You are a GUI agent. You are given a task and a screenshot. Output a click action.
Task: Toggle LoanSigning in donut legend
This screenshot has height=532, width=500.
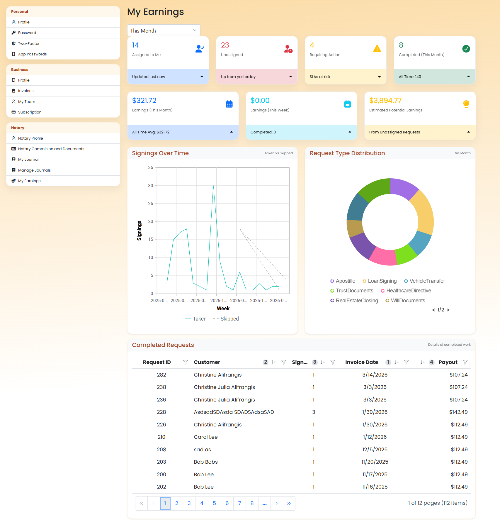point(380,281)
